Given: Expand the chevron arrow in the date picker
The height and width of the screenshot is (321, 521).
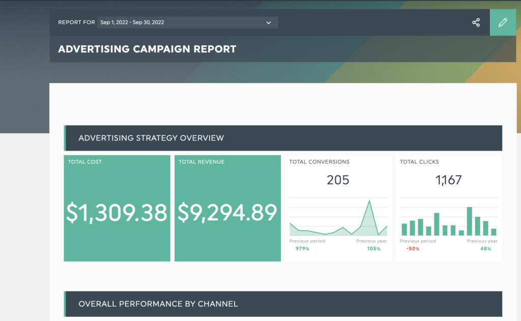Looking at the screenshot, I should pyautogui.click(x=269, y=22).
